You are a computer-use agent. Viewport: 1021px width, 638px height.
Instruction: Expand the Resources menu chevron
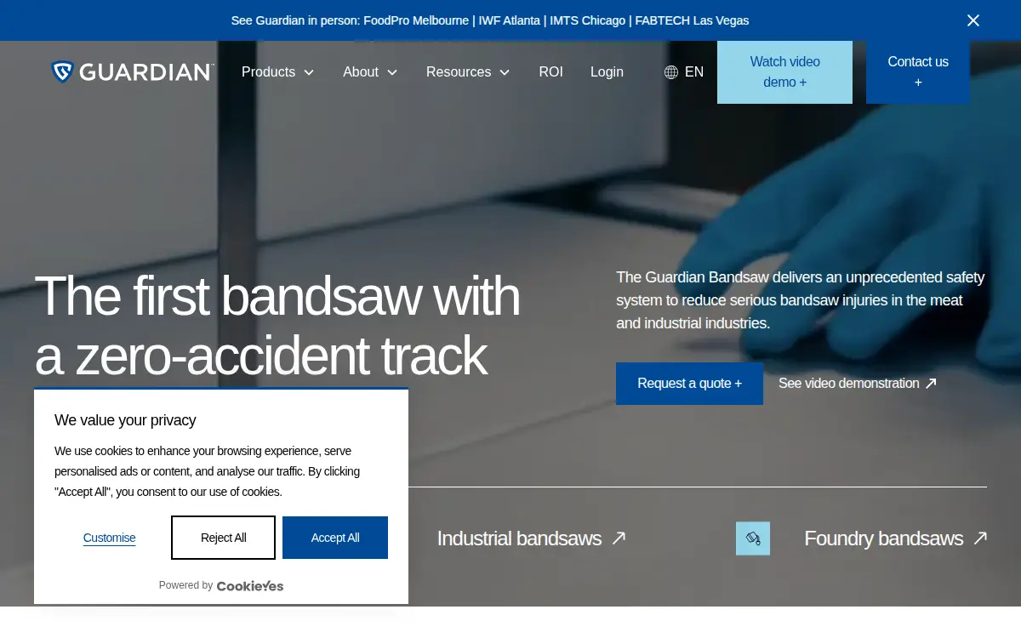(x=505, y=72)
